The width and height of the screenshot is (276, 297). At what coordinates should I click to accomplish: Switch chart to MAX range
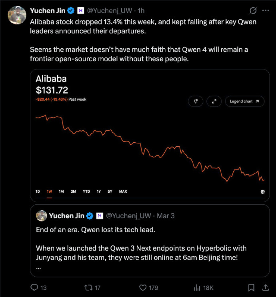click(x=123, y=191)
